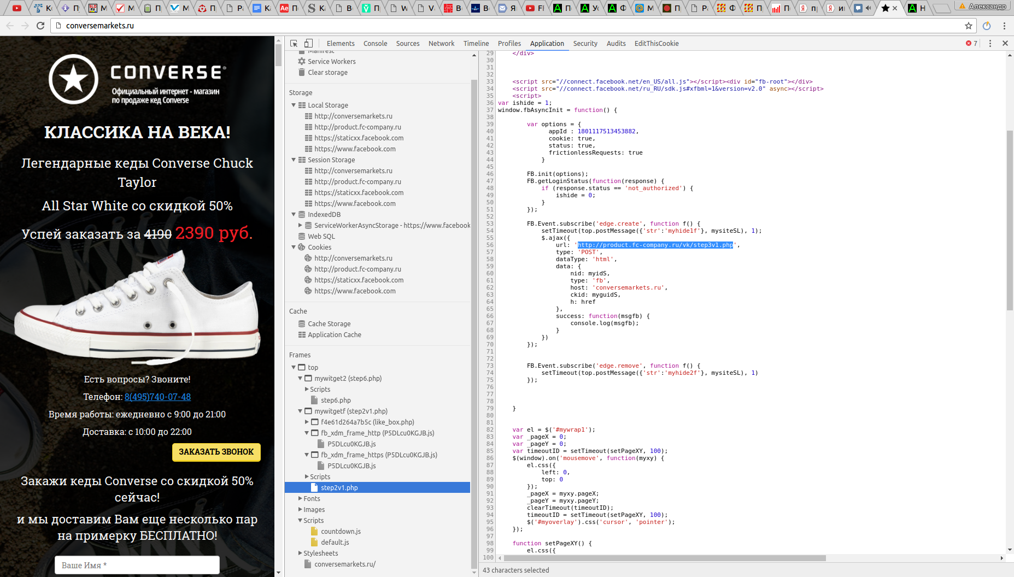The width and height of the screenshot is (1014, 577).
Task: Expand the f4e61d264a7b5c (like_box.php) frame
Action: [x=307, y=422]
